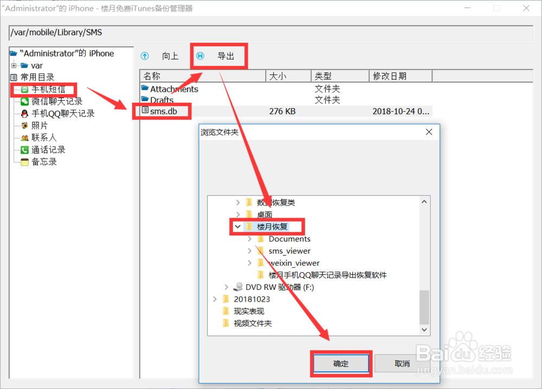Image resolution: width=542 pixels, height=389 pixels.
Task: Sort by 修改日期 column header
Action: pyautogui.click(x=401, y=76)
